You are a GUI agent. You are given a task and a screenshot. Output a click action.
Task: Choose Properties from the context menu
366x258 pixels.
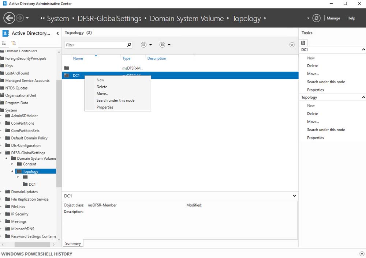(x=105, y=107)
